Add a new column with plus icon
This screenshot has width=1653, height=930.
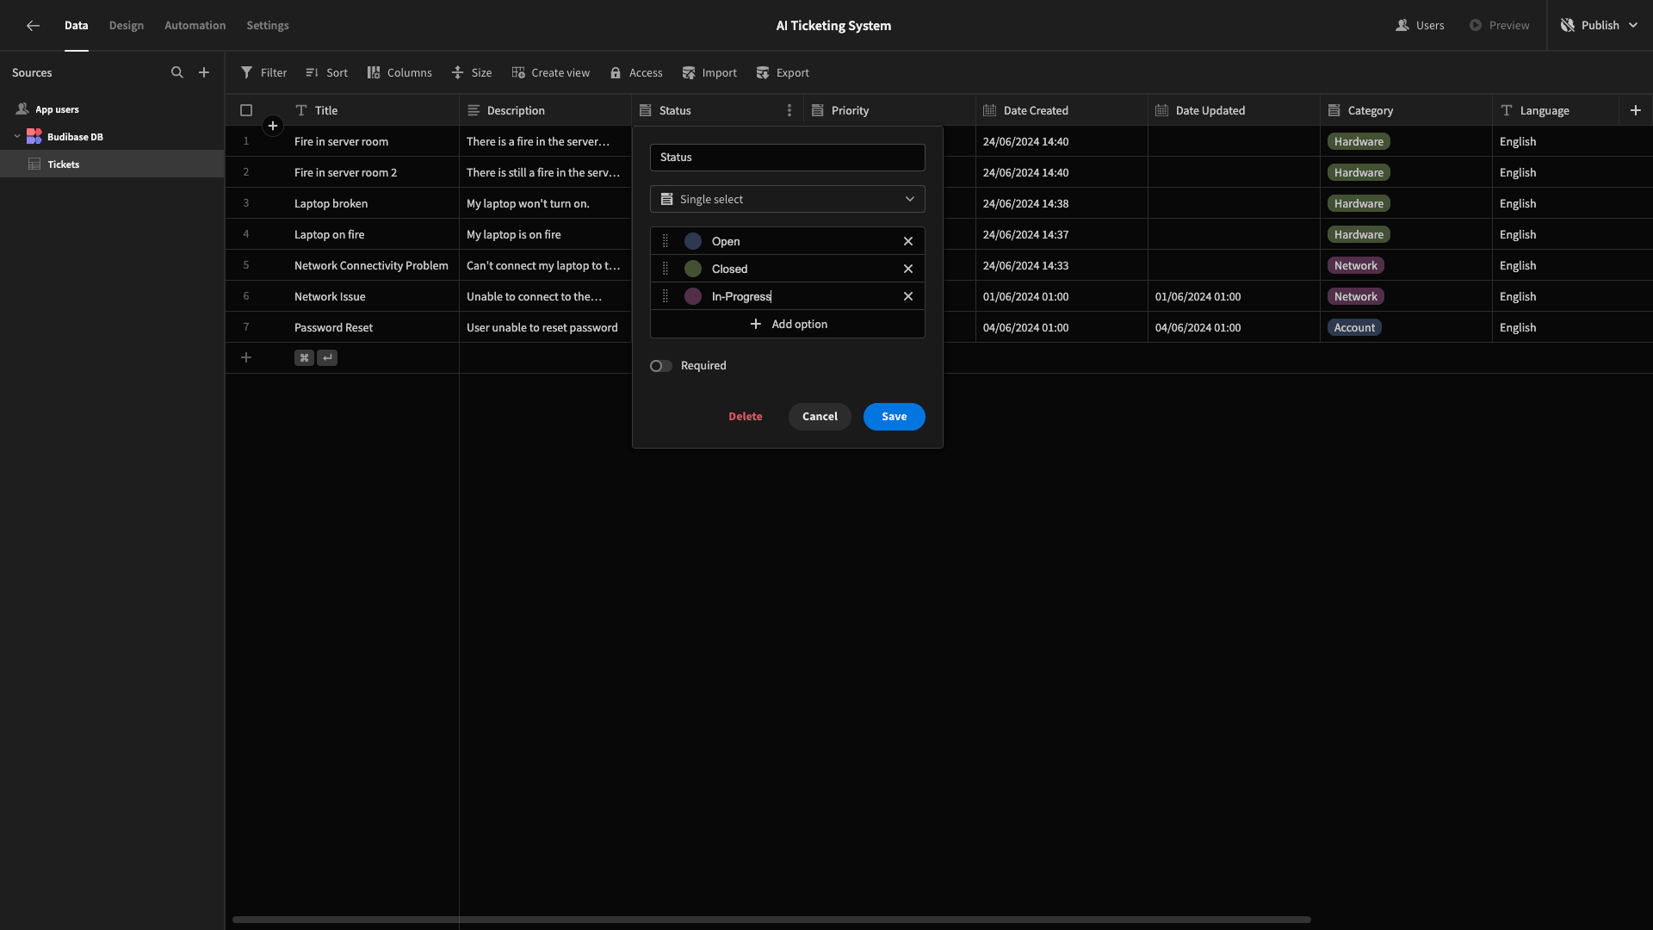point(1636,110)
